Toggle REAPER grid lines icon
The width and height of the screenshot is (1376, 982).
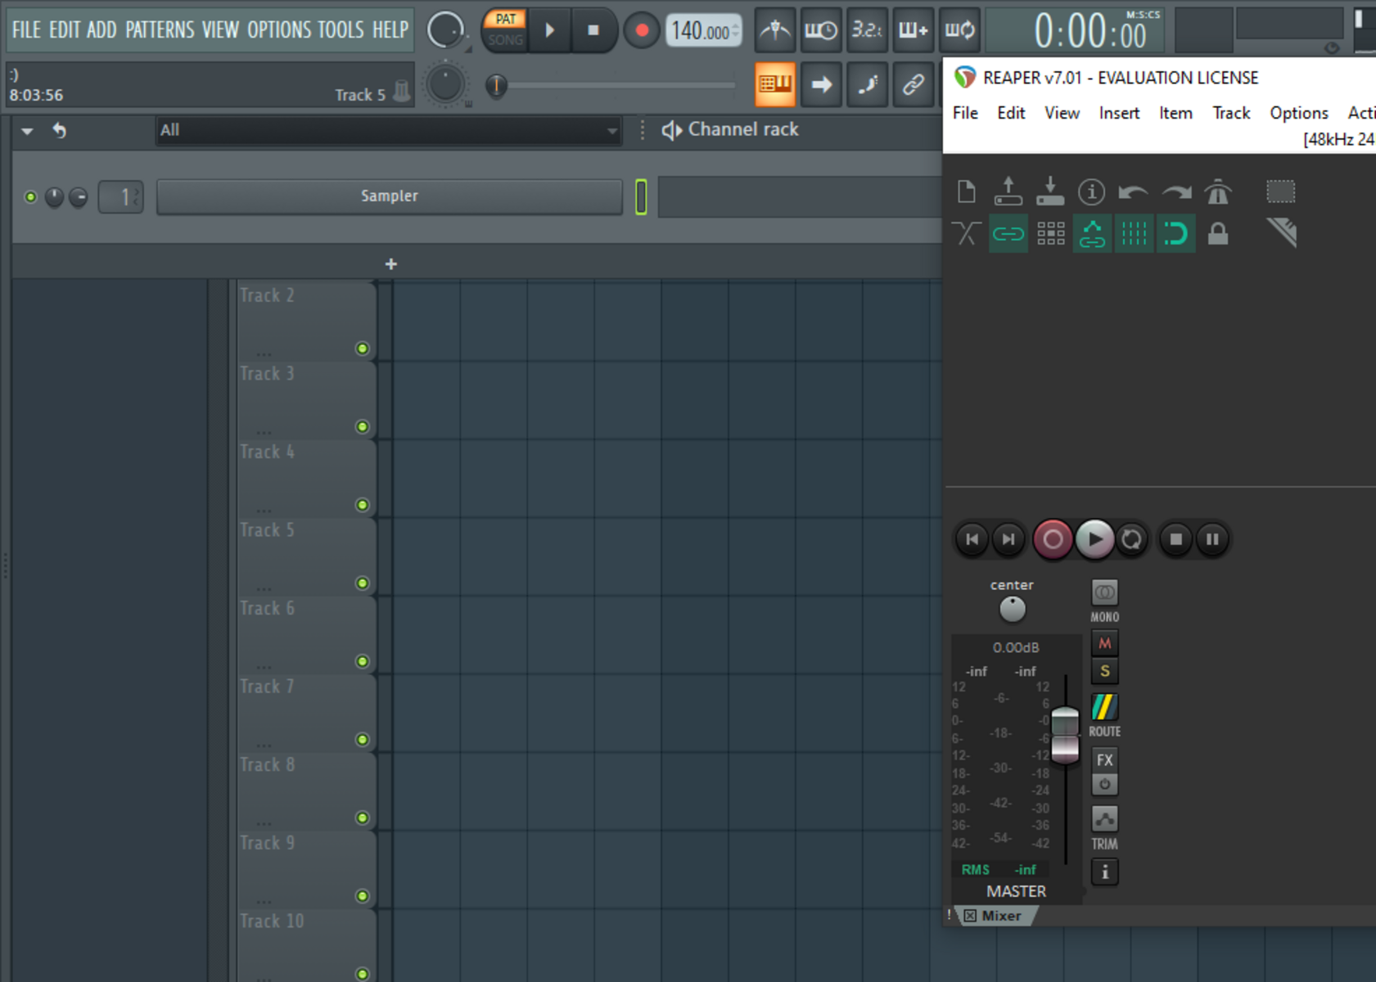[1134, 234]
